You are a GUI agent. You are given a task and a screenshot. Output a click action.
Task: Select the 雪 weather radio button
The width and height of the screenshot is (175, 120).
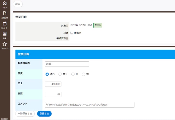click(84, 74)
